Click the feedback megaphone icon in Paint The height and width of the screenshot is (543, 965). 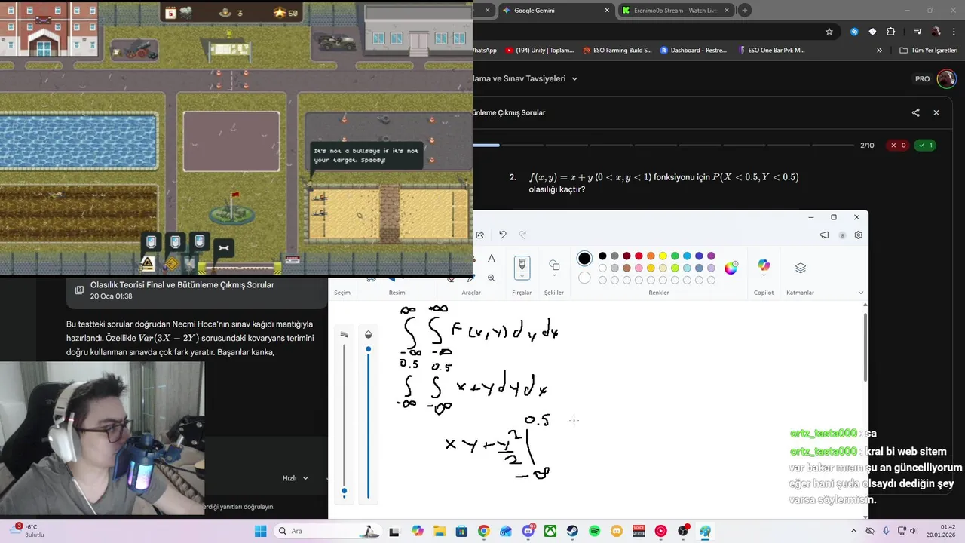tap(824, 235)
